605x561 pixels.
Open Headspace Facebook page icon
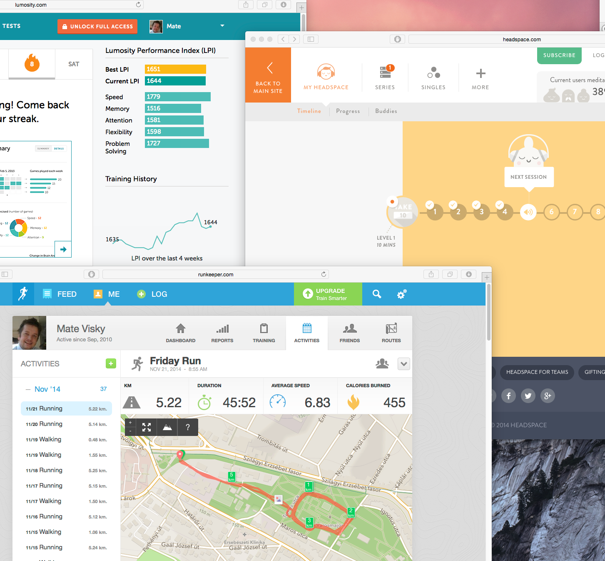click(508, 396)
